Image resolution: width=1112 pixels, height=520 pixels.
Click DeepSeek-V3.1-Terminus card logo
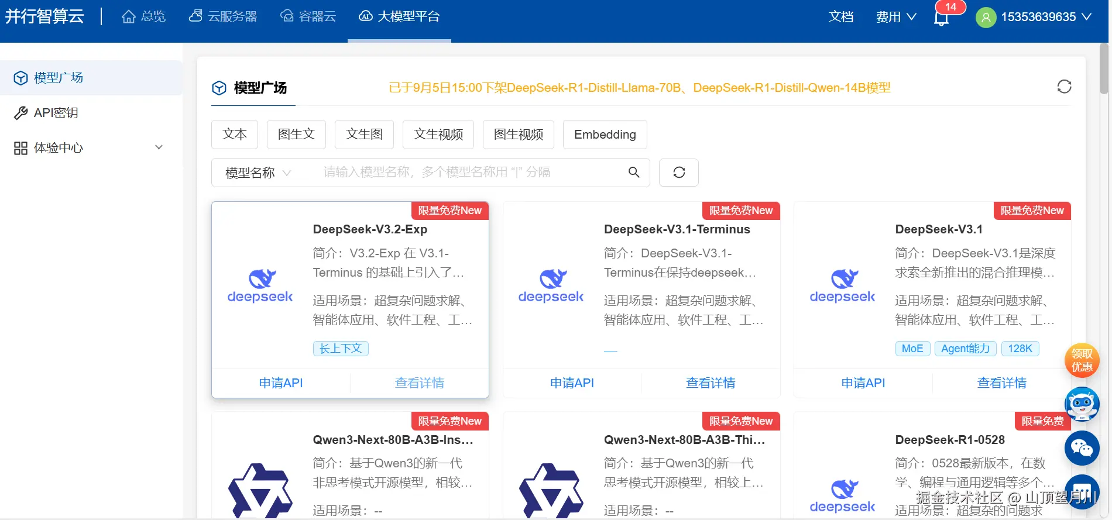click(x=551, y=286)
